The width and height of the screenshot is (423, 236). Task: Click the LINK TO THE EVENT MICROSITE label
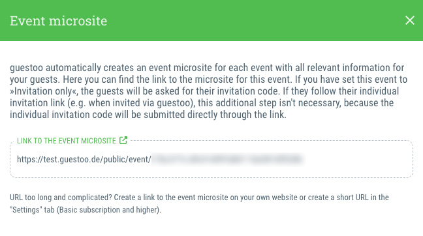(67, 141)
